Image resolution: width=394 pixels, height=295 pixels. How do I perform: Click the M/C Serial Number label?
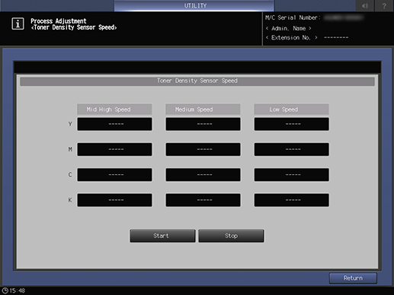coord(293,17)
